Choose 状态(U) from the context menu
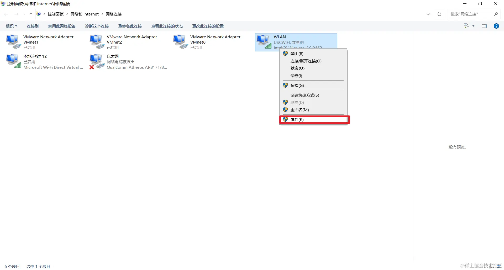 click(313, 68)
